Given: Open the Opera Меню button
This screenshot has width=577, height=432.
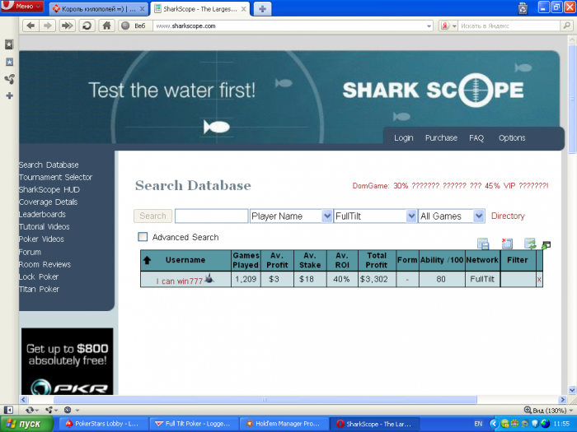Looking at the screenshot, I should 22,7.
